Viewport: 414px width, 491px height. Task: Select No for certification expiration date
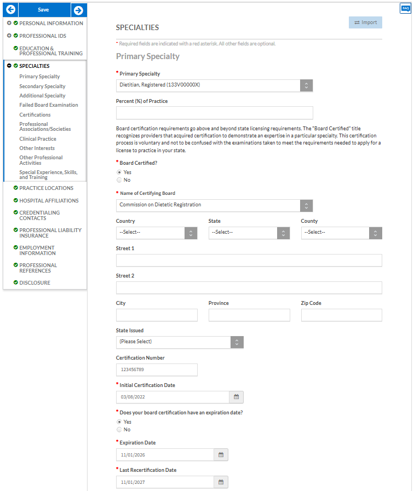[x=119, y=430]
